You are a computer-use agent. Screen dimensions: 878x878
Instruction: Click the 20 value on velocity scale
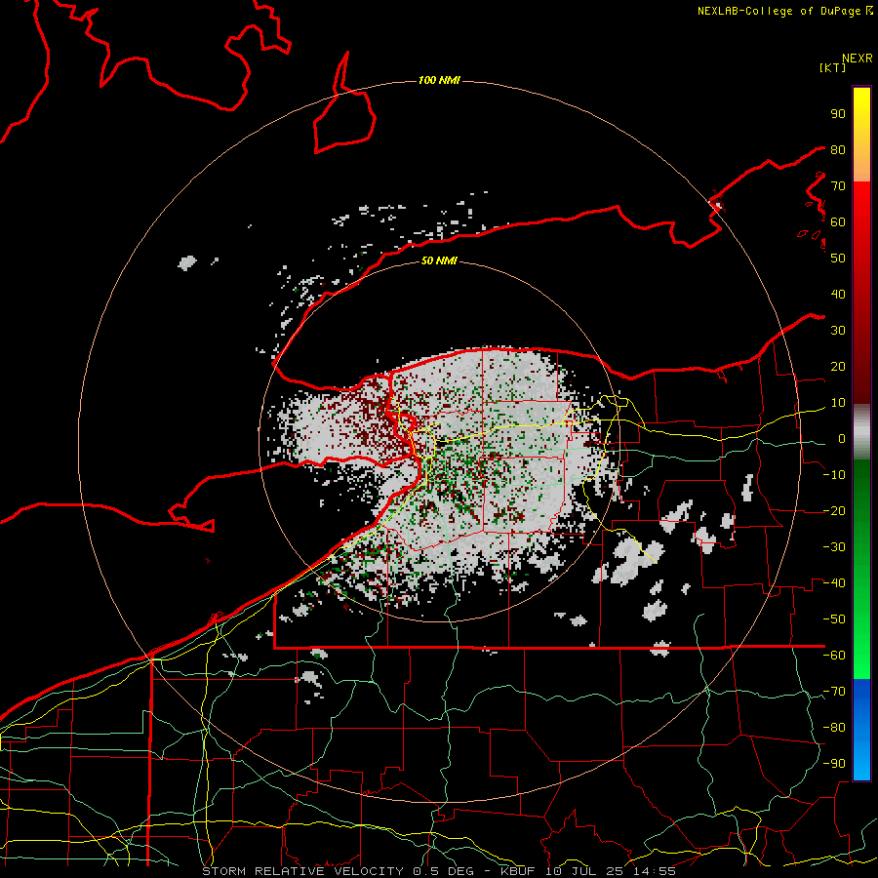click(838, 366)
